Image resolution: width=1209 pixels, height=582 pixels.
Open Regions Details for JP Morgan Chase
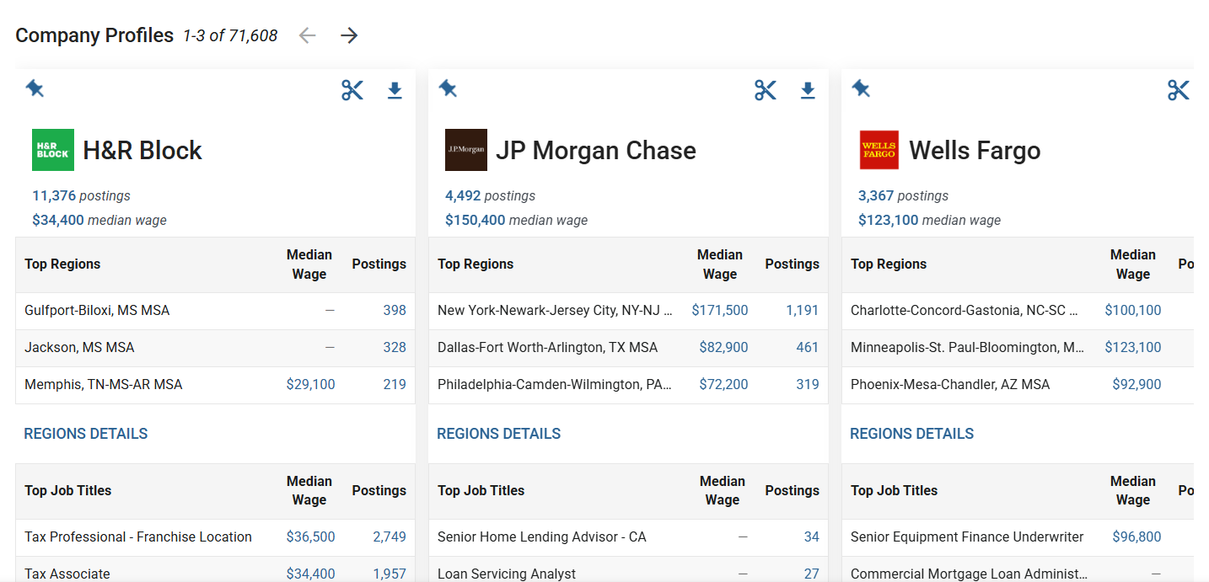[x=499, y=434]
